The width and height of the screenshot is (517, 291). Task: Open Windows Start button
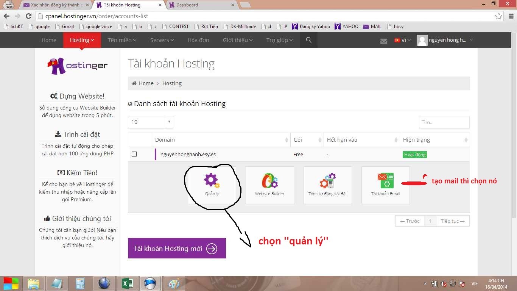[11, 283]
